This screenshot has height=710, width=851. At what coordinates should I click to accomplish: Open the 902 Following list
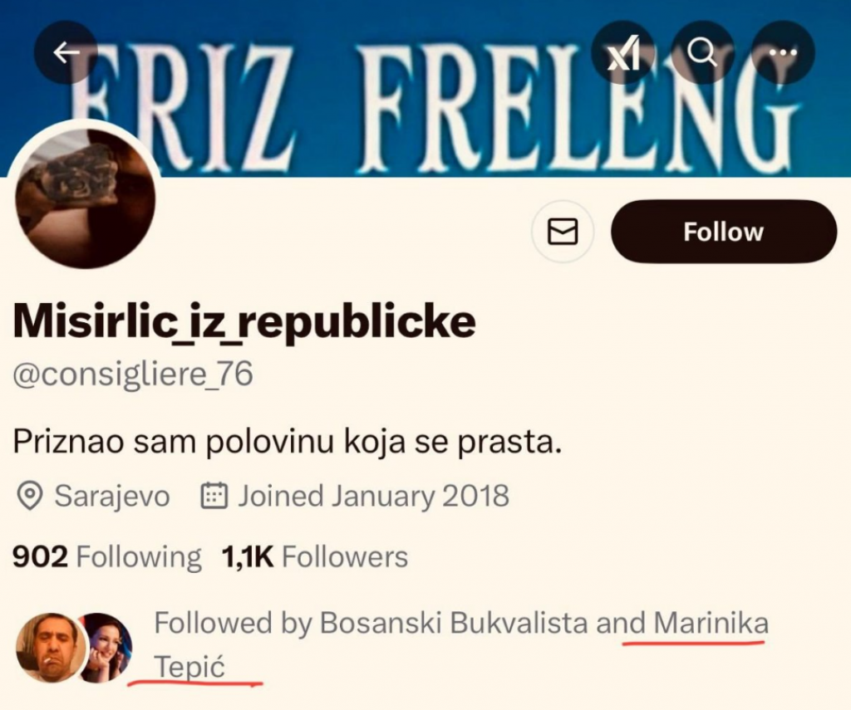tap(106, 556)
